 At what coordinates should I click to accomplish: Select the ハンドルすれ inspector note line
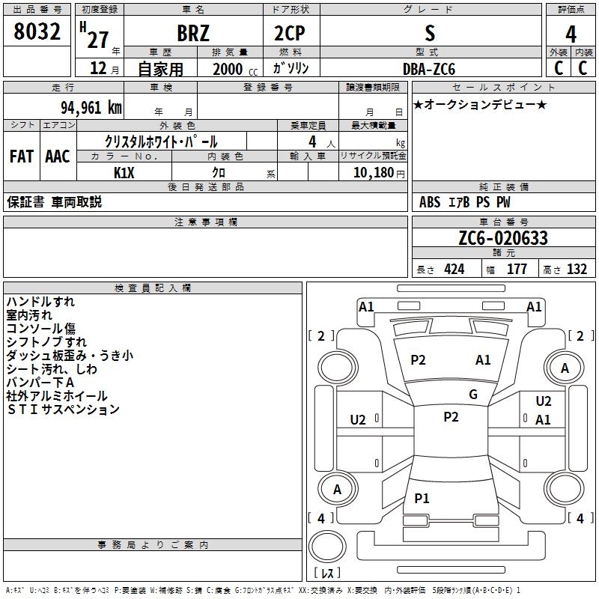click(40, 302)
